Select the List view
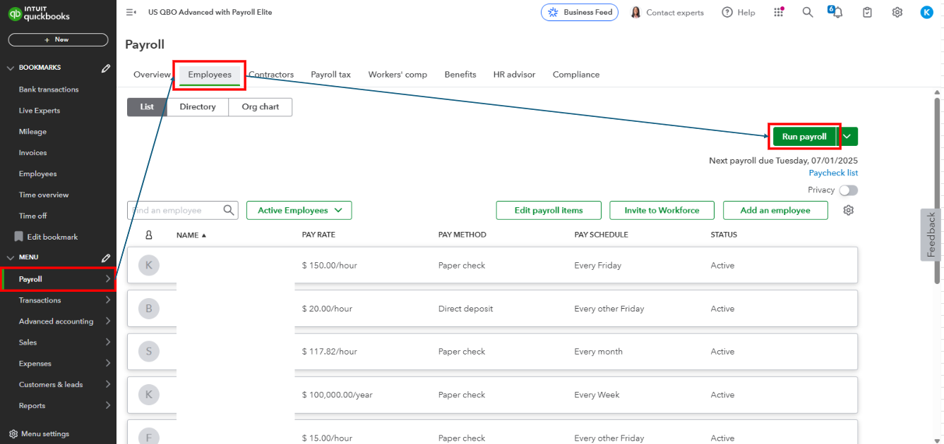Viewport: 944px width, 444px height. (x=147, y=107)
